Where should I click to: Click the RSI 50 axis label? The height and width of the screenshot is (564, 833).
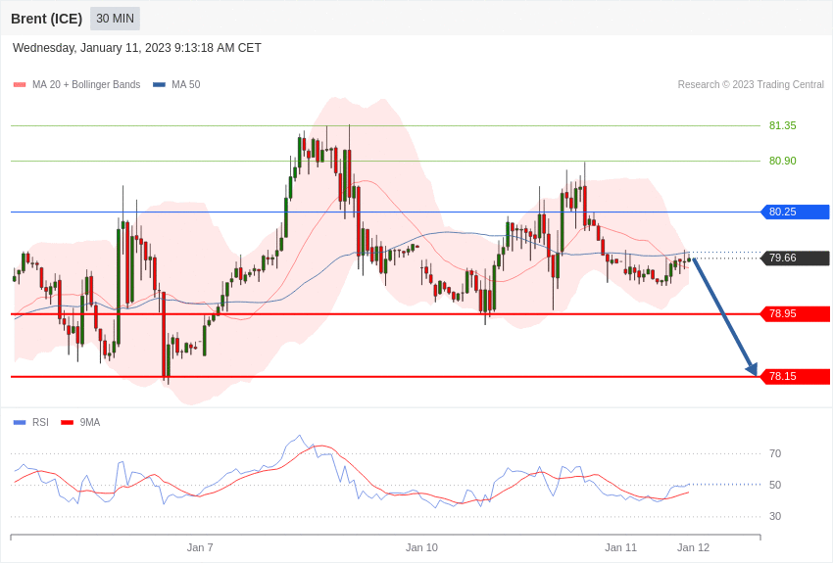click(x=775, y=485)
